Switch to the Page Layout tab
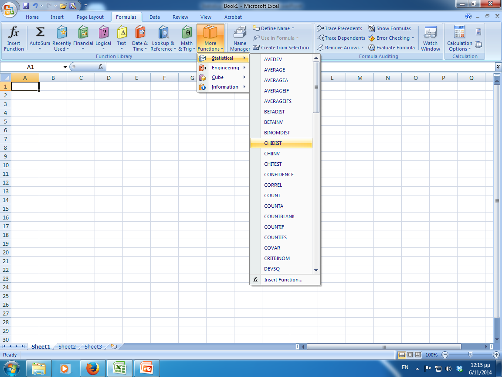 pos(90,17)
